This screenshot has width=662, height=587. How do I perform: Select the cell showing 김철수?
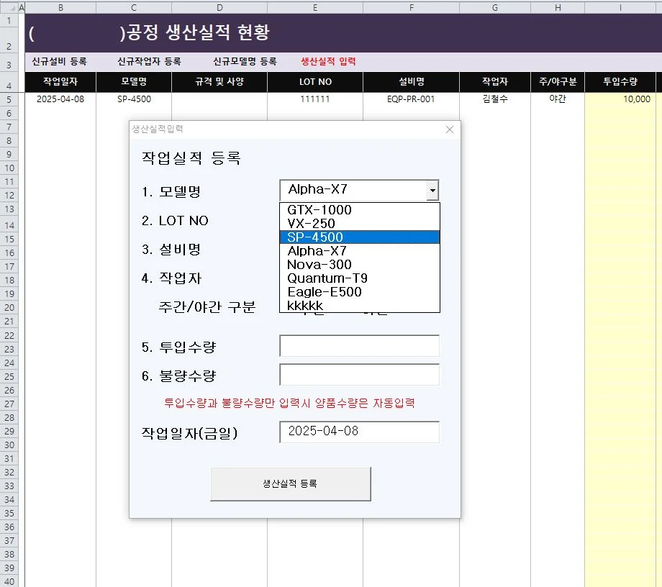(495, 99)
